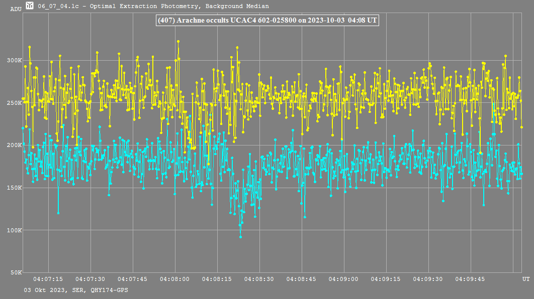
Task: Select the 04:07:45 time axis label
Action: pyautogui.click(x=133, y=279)
